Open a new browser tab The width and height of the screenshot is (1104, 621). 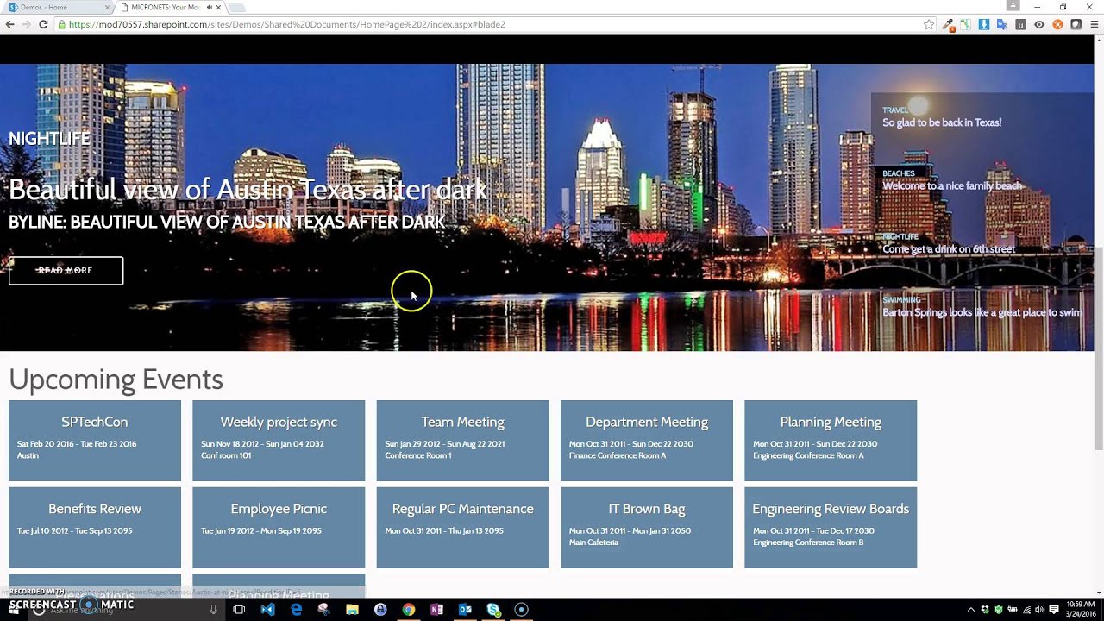pyautogui.click(x=237, y=7)
